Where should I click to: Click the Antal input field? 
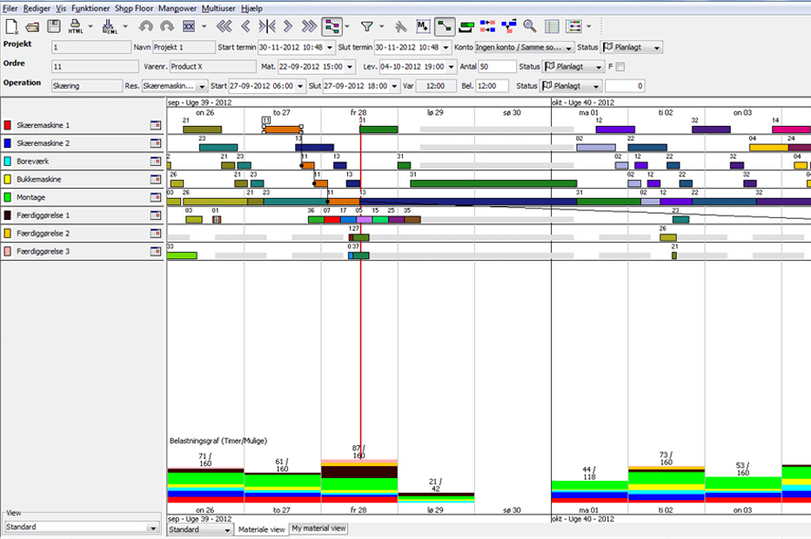pyautogui.click(x=496, y=67)
